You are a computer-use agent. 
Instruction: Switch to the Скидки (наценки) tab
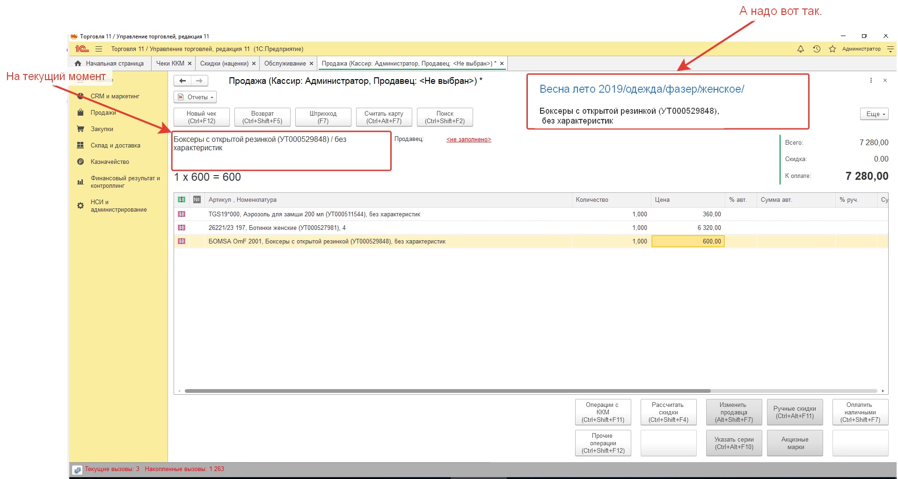click(224, 64)
